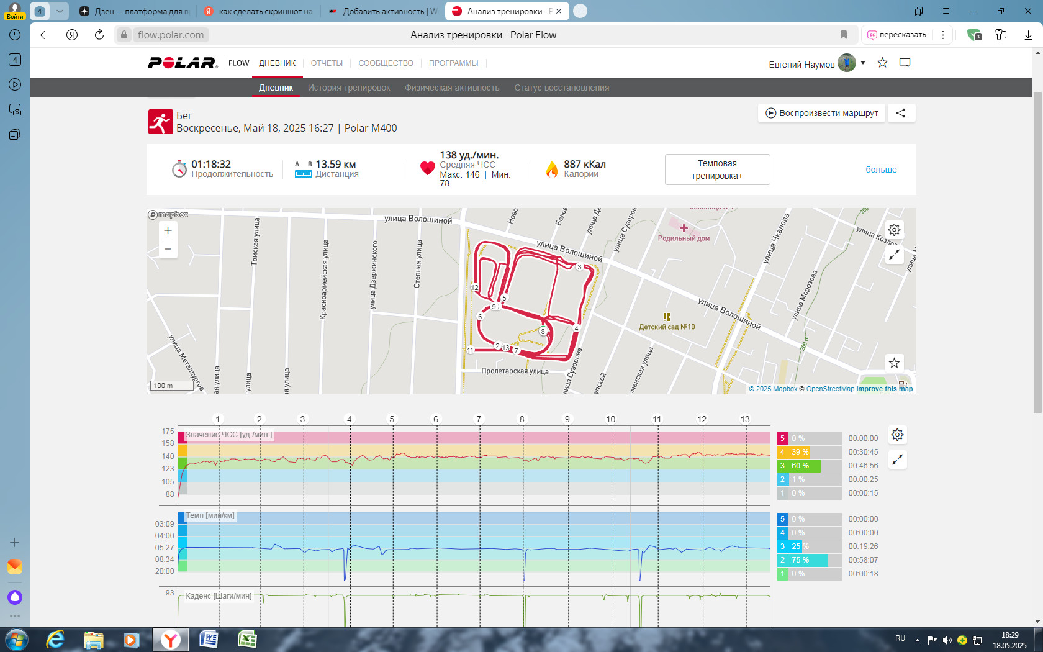The height and width of the screenshot is (652, 1043).
Task: Expand workout details with больше
Action: click(881, 170)
